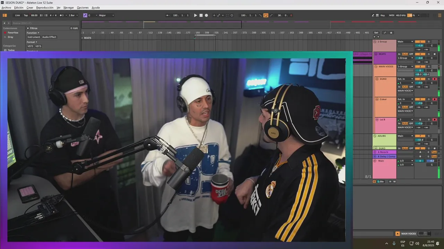Unfold the BEATS track in arrangement
The image size is (444, 249).
click(x=83, y=38)
